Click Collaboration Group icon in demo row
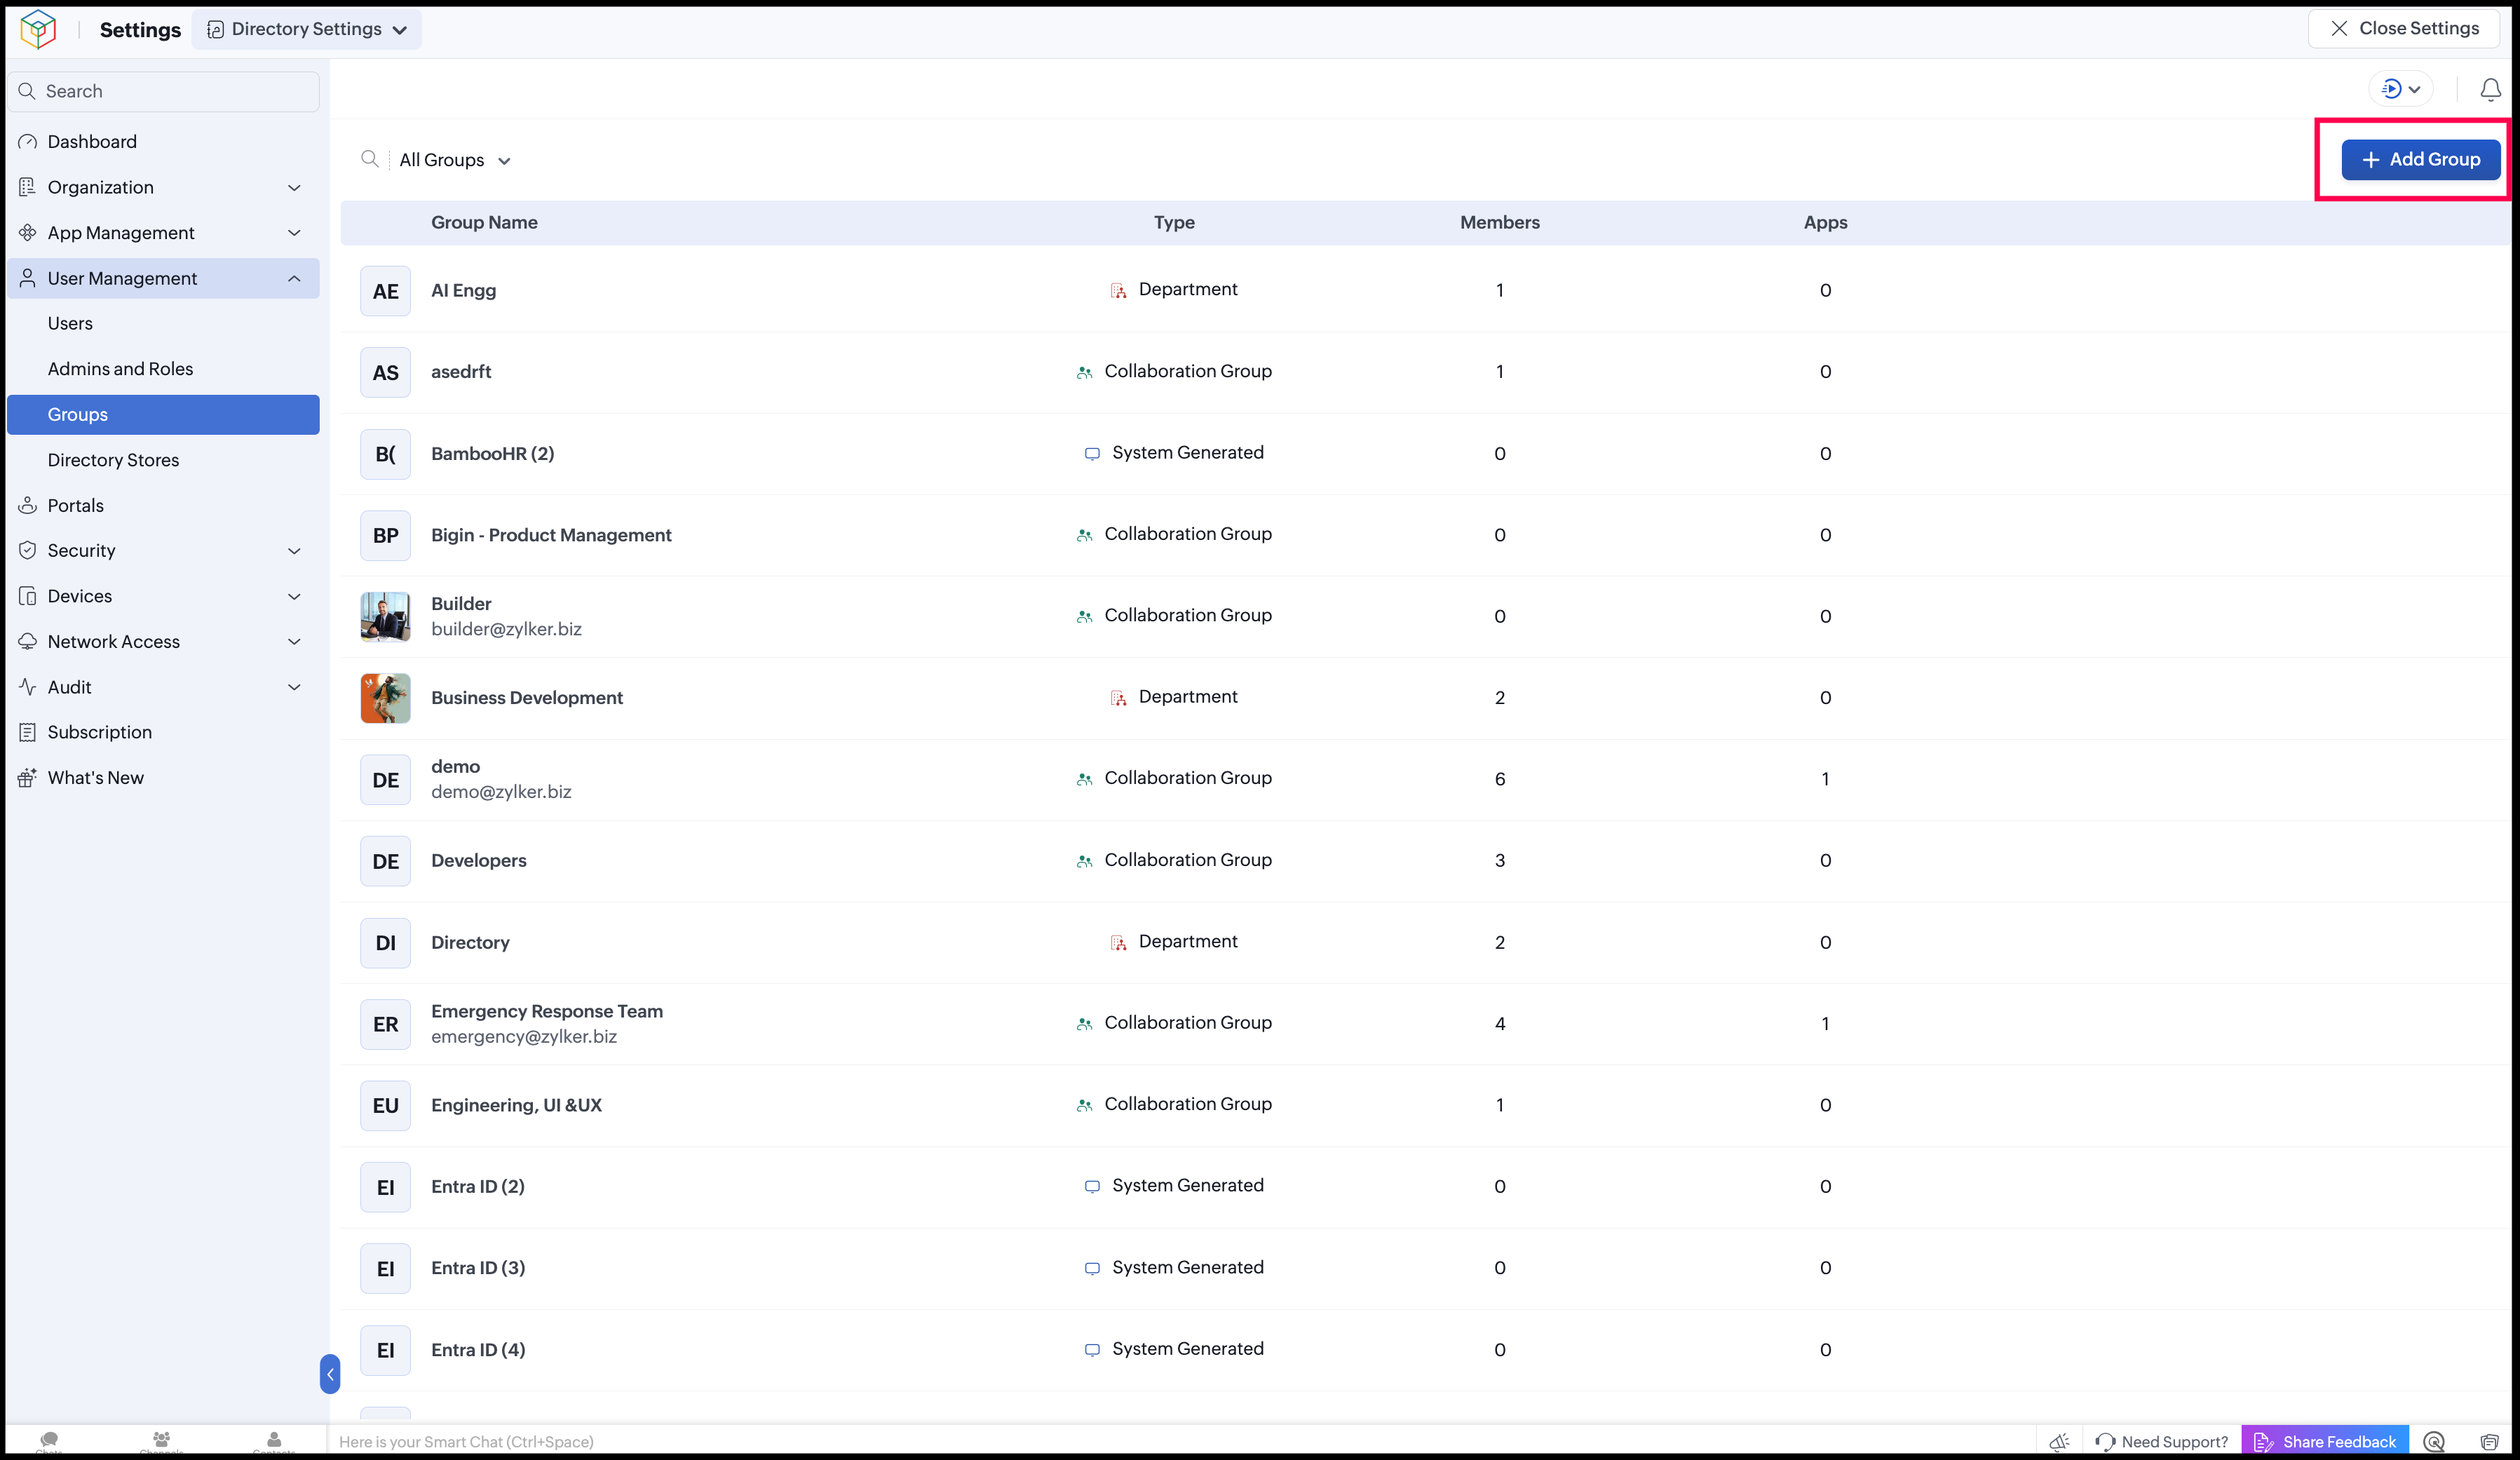Image resolution: width=2520 pixels, height=1460 pixels. tap(1084, 779)
